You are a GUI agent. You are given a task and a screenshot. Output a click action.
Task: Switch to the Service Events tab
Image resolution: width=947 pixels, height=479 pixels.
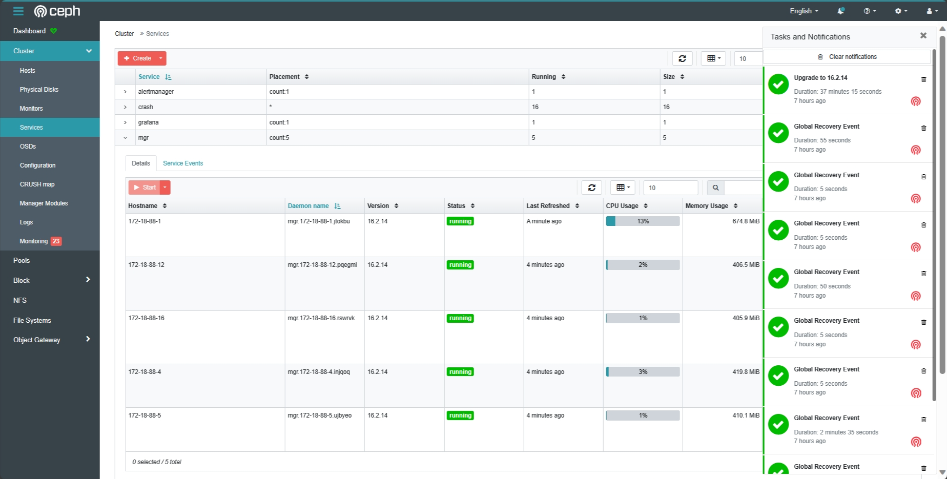pos(183,163)
